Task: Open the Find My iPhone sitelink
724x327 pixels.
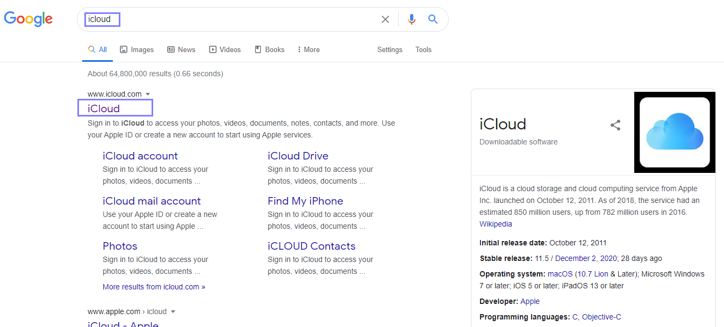Action: pos(305,201)
